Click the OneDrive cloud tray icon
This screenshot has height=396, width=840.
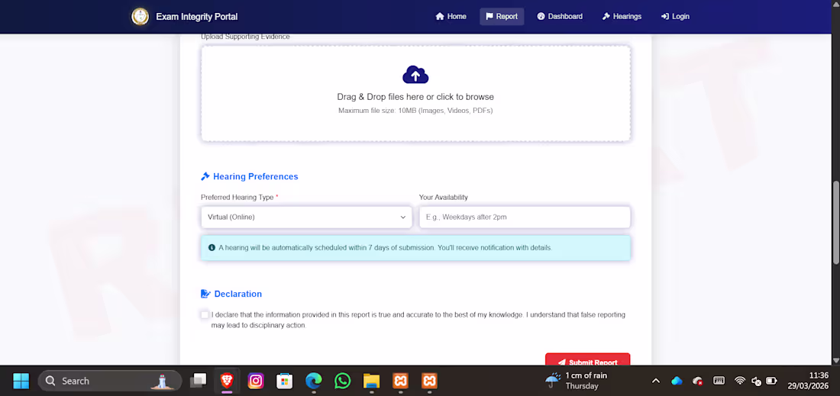click(677, 381)
